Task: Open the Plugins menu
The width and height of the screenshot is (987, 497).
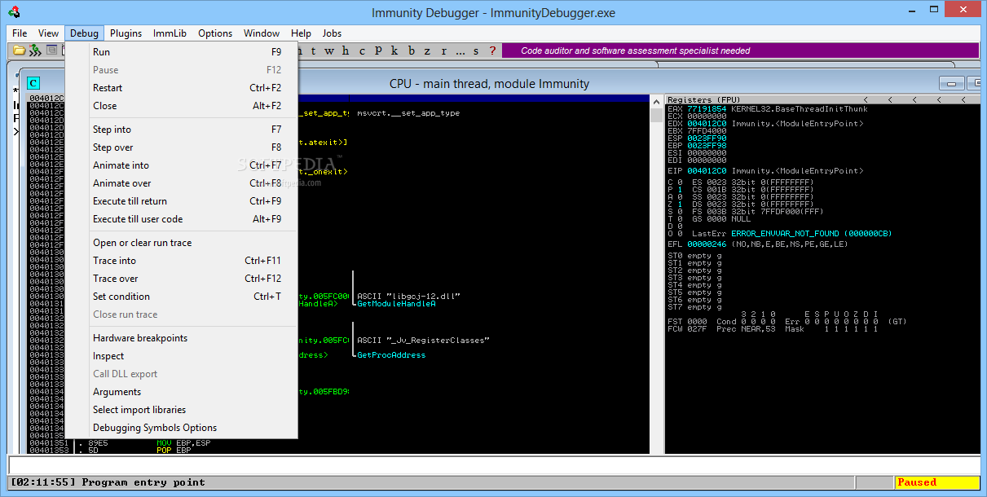Action: pos(126,33)
